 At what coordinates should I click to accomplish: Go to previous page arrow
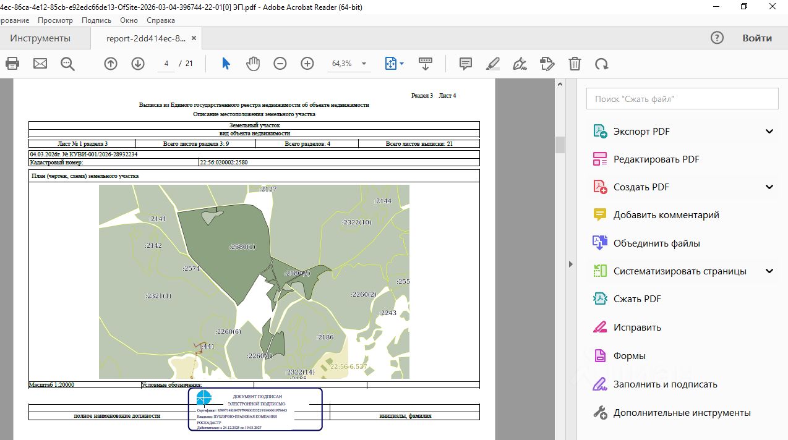[111, 64]
